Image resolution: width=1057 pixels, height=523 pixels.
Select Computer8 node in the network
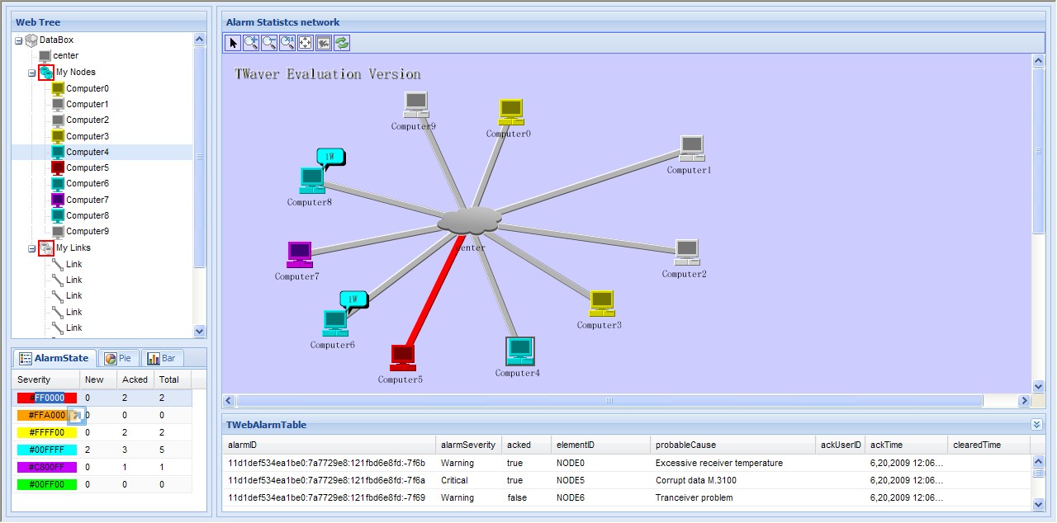click(x=312, y=181)
